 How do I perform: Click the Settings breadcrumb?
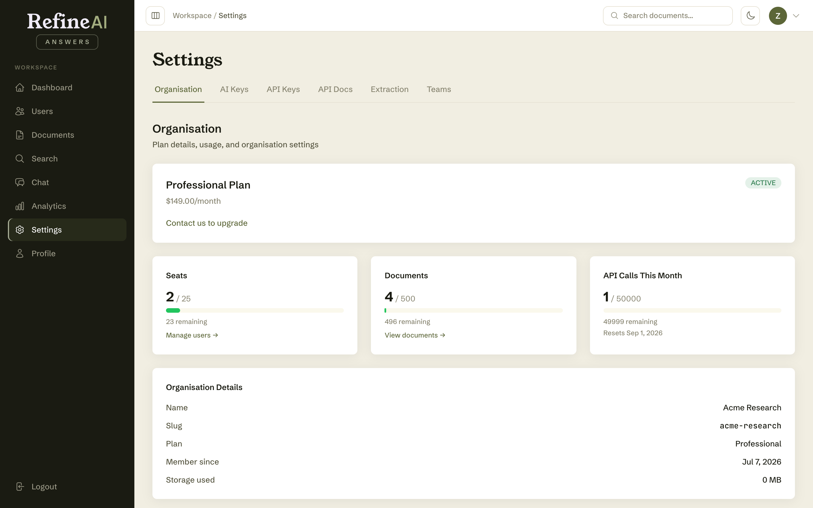(233, 16)
